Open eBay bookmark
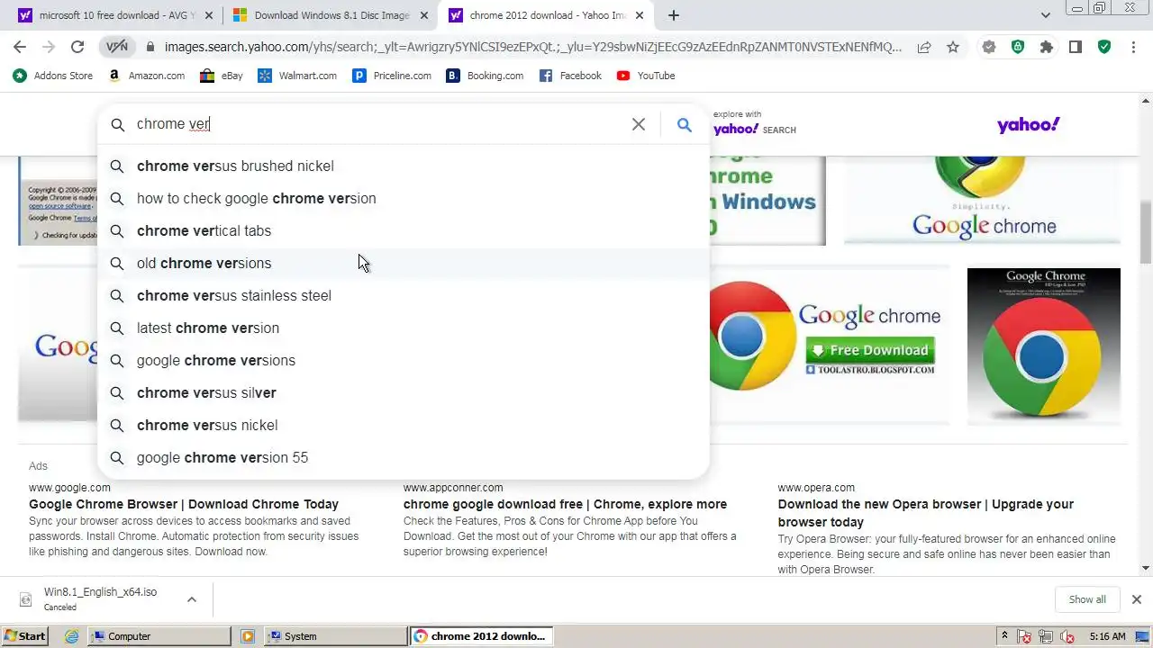The height and width of the screenshot is (648, 1153). tap(222, 76)
